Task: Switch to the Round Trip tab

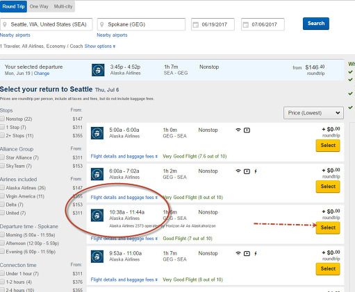Action: point(13,6)
